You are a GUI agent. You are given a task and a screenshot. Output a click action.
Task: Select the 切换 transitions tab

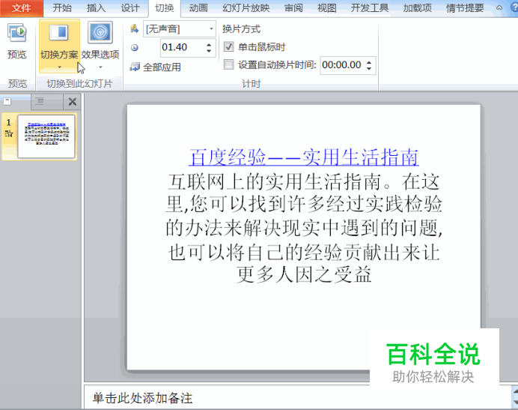(164, 8)
